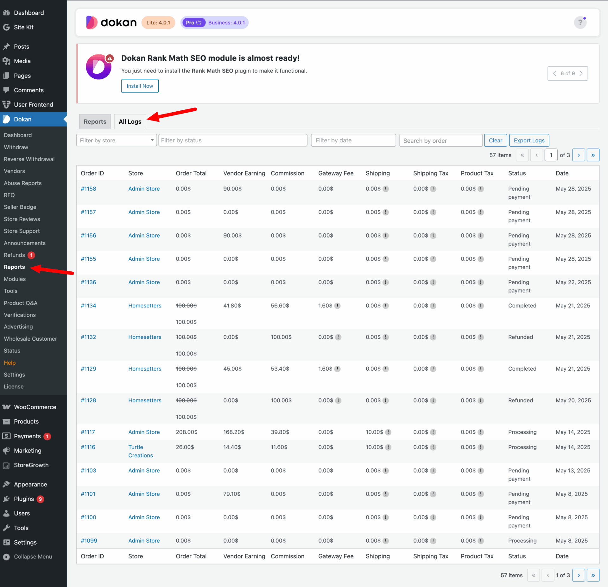Click the Payments icon in sidebar
The image size is (608, 587).
pos(6,436)
